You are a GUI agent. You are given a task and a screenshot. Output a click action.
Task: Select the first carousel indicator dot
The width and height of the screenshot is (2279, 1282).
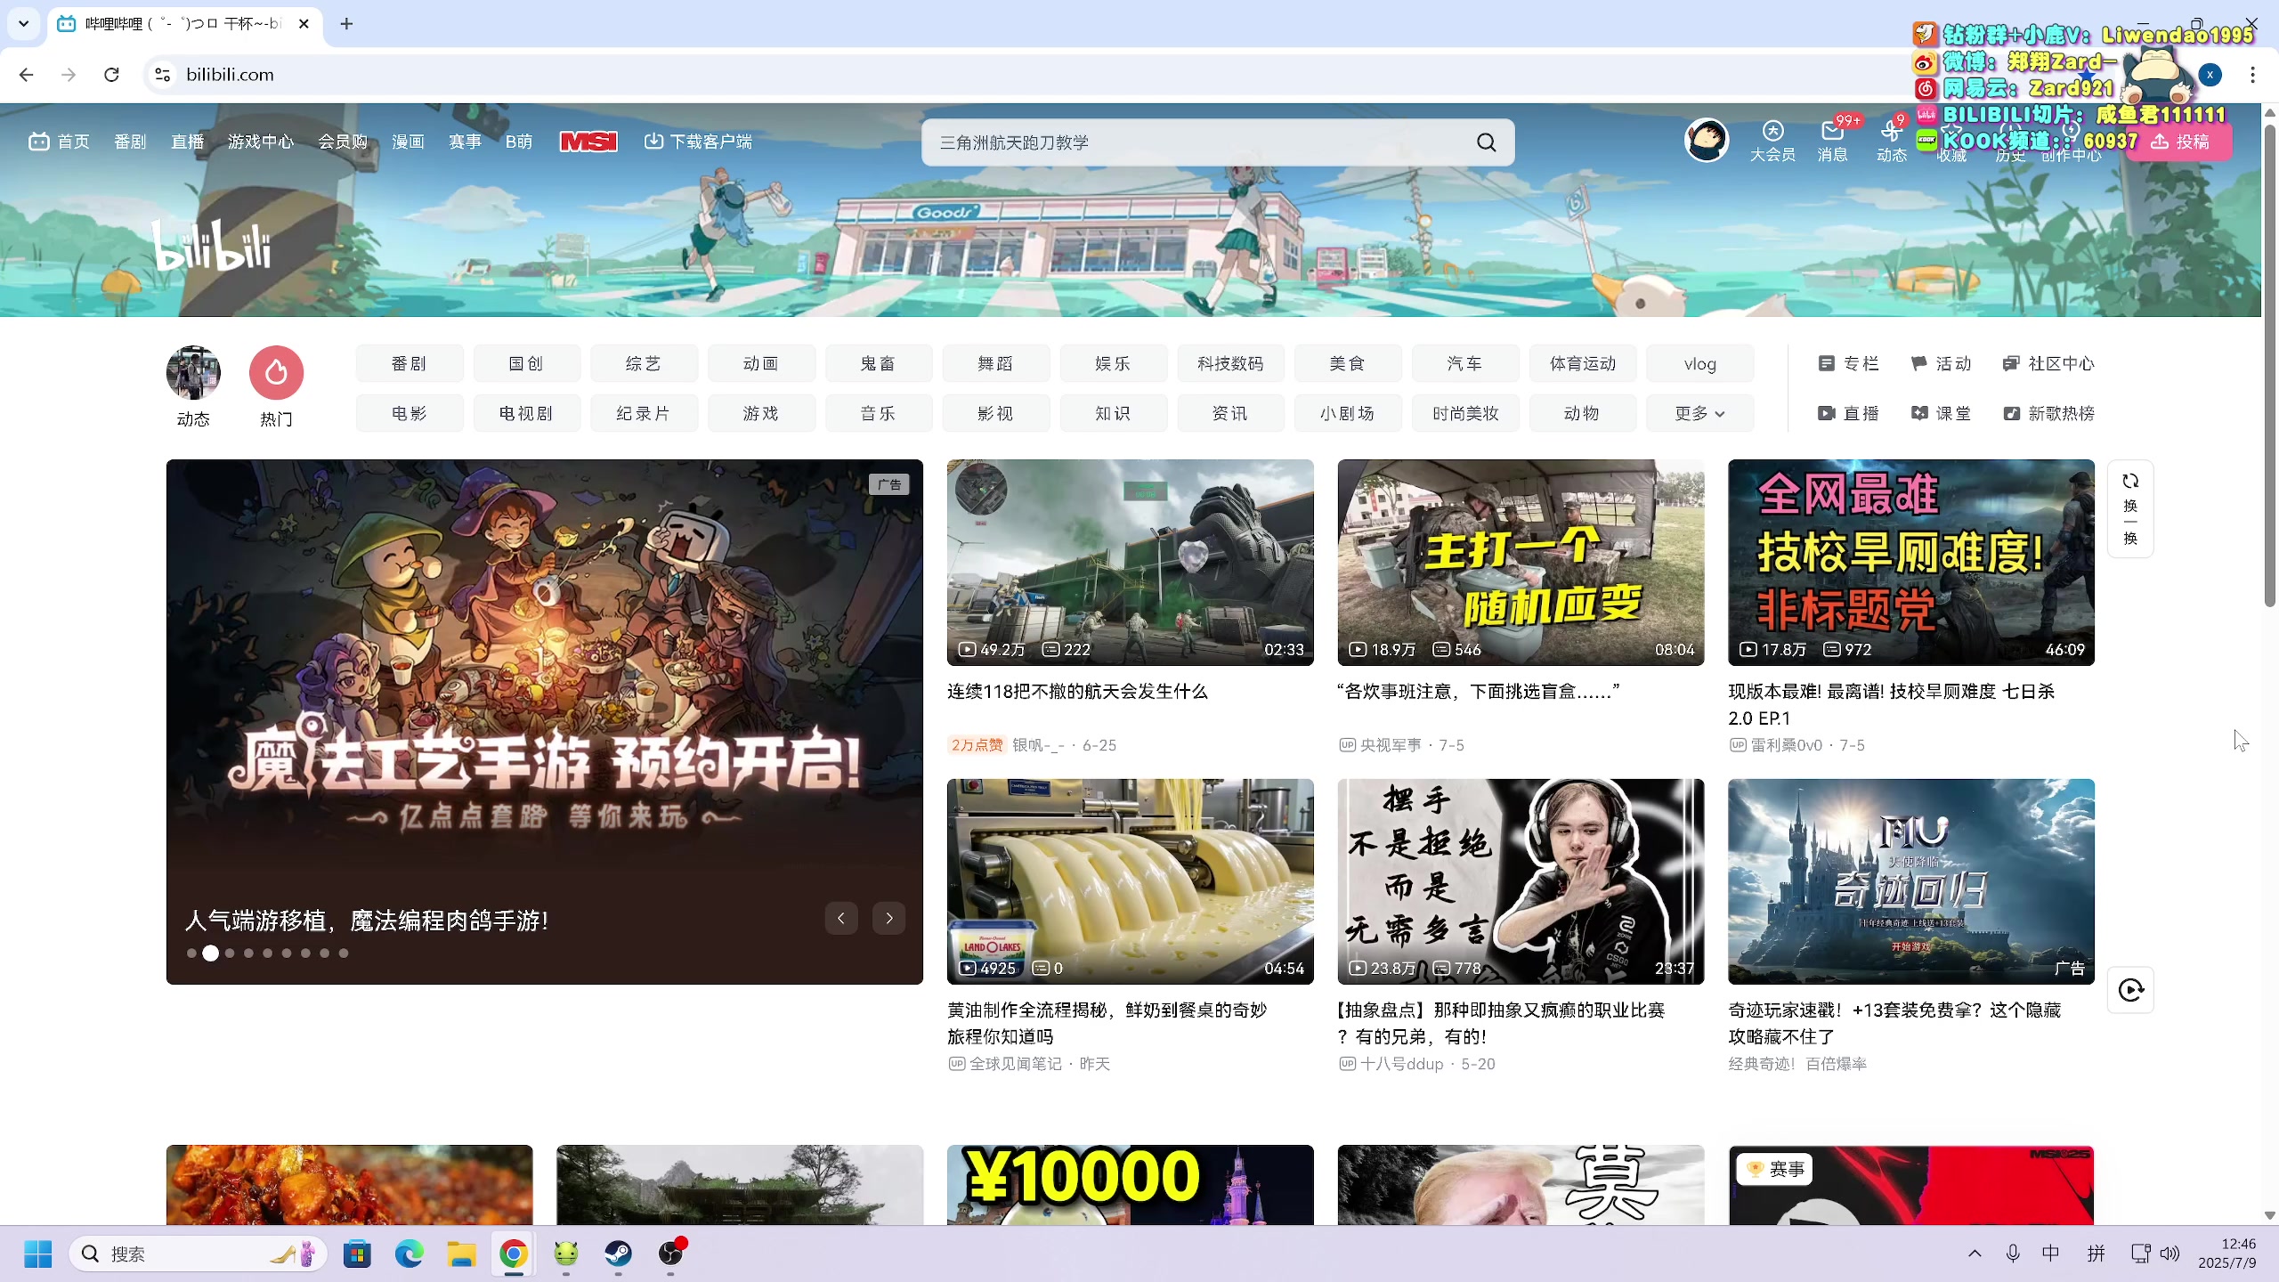point(191,953)
